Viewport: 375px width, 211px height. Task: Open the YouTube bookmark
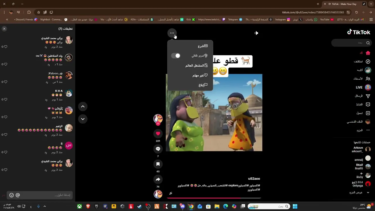(327, 20)
